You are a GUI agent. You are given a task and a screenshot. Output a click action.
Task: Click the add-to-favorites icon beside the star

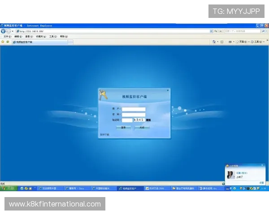tap(8, 42)
